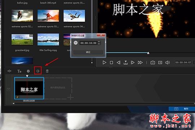
Task: Select the Kite Surfing.mpg thumbnail
Action: (48, 40)
